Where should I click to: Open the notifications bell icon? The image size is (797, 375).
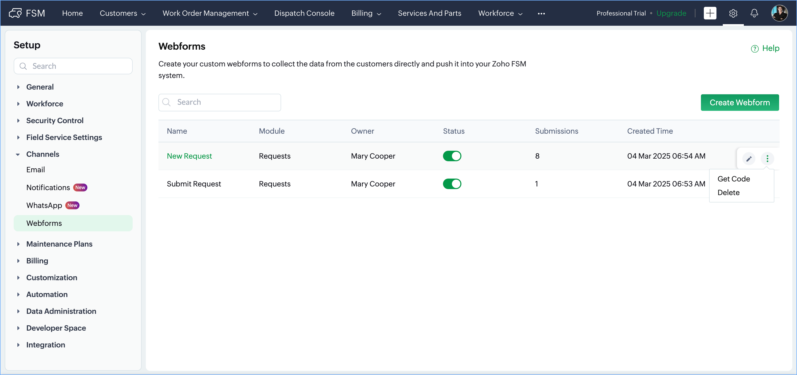click(754, 13)
